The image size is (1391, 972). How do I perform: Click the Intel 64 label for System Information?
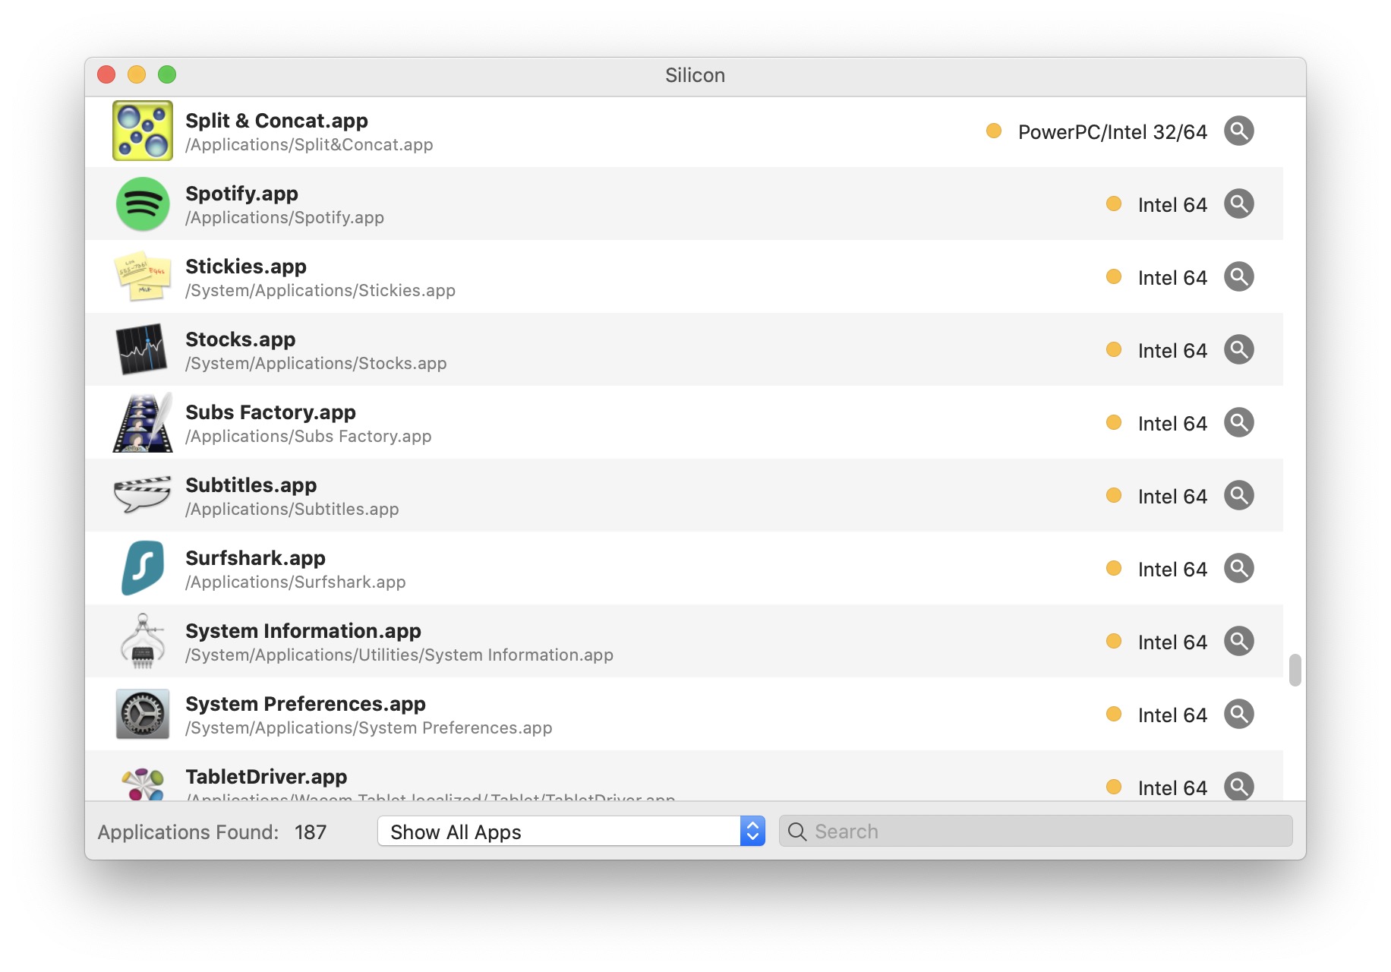tap(1172, 642)
